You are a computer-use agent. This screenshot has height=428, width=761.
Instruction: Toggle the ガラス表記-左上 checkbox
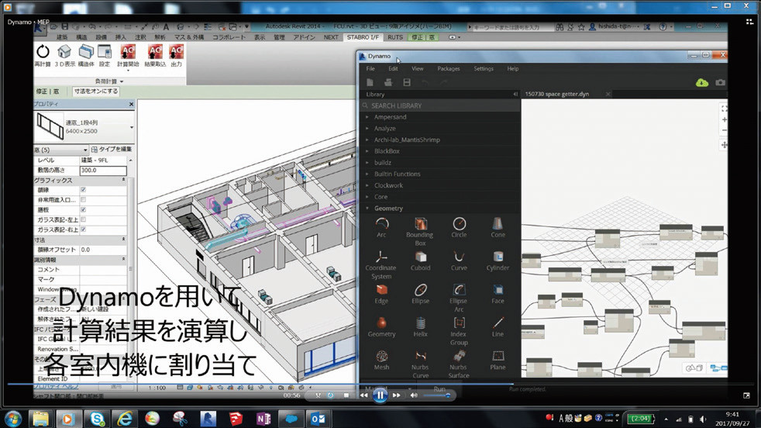point(84,219)
